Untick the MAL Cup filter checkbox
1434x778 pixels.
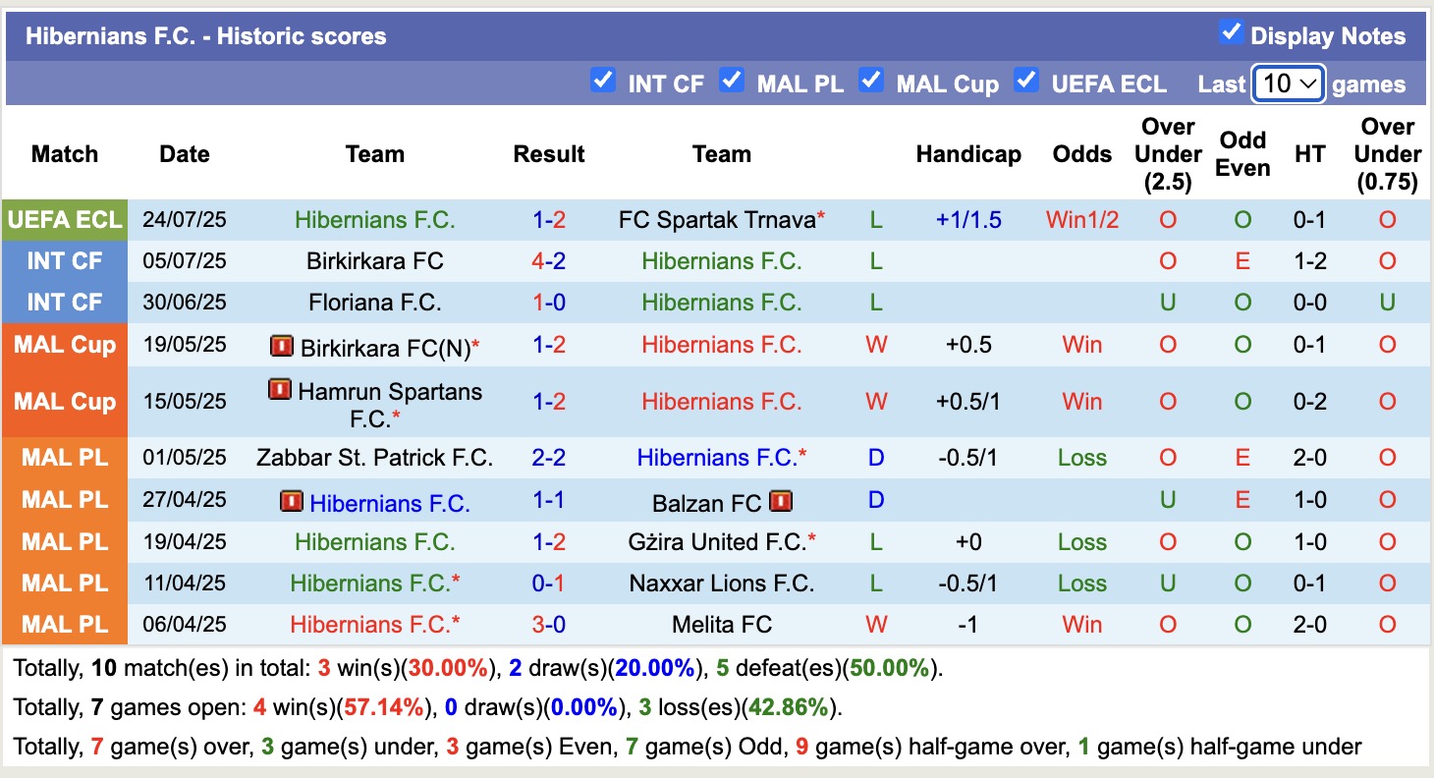click(871, 81)
